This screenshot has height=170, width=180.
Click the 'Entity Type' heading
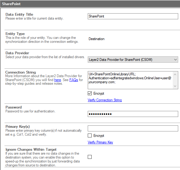pyautogui.click(x=15, y=34)
